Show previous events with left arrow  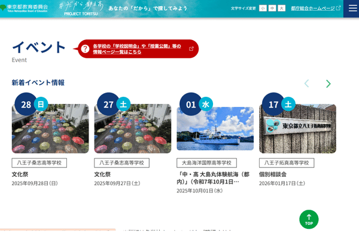[306, 84]
